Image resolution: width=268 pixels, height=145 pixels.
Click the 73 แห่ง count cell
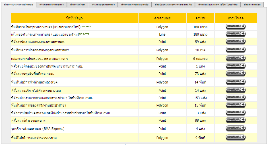point(200,74)
